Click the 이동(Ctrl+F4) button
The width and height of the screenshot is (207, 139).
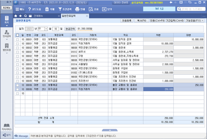point(157,21)
